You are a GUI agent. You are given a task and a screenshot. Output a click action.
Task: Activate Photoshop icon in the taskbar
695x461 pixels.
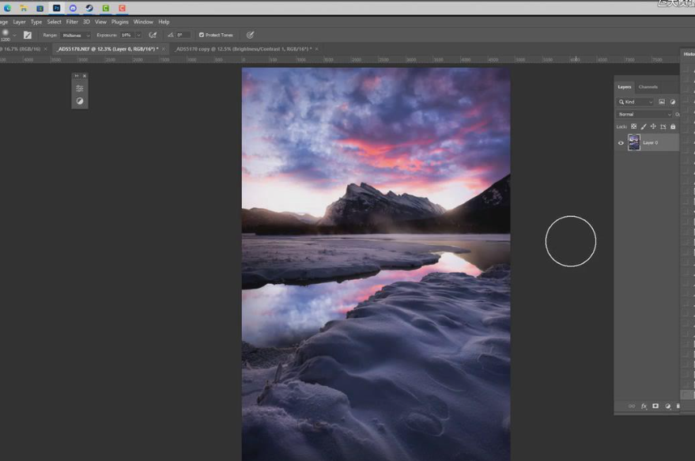[x=56, y=8]
